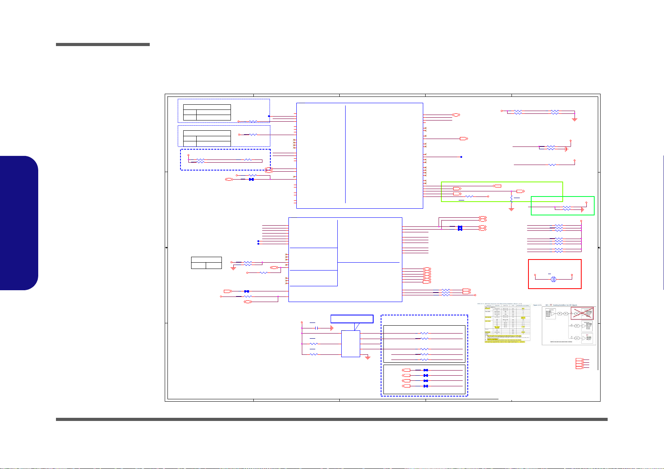664x469 pixels.
Task: Open the small yellow-highlighted table thumbnail
Action: click(x=506, y=323)
